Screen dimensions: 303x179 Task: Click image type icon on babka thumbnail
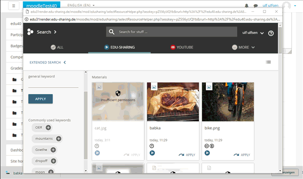[x=154, y=87]
